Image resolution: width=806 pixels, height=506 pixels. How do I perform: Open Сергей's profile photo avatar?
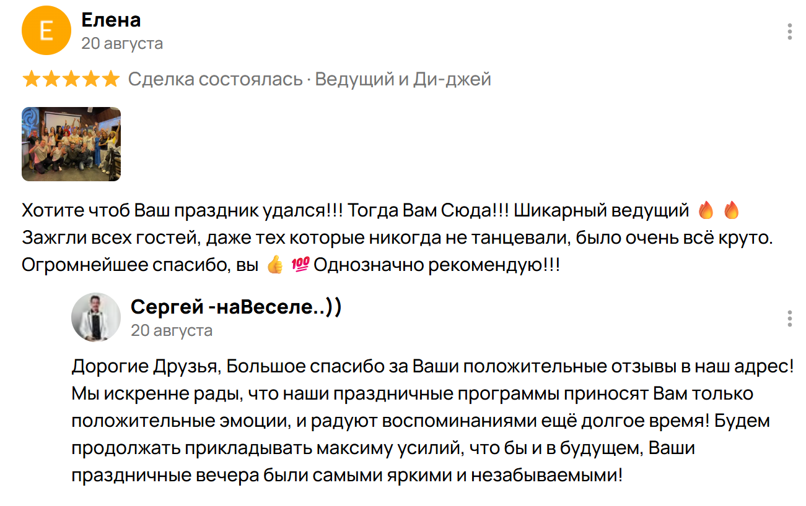[96, 317]
